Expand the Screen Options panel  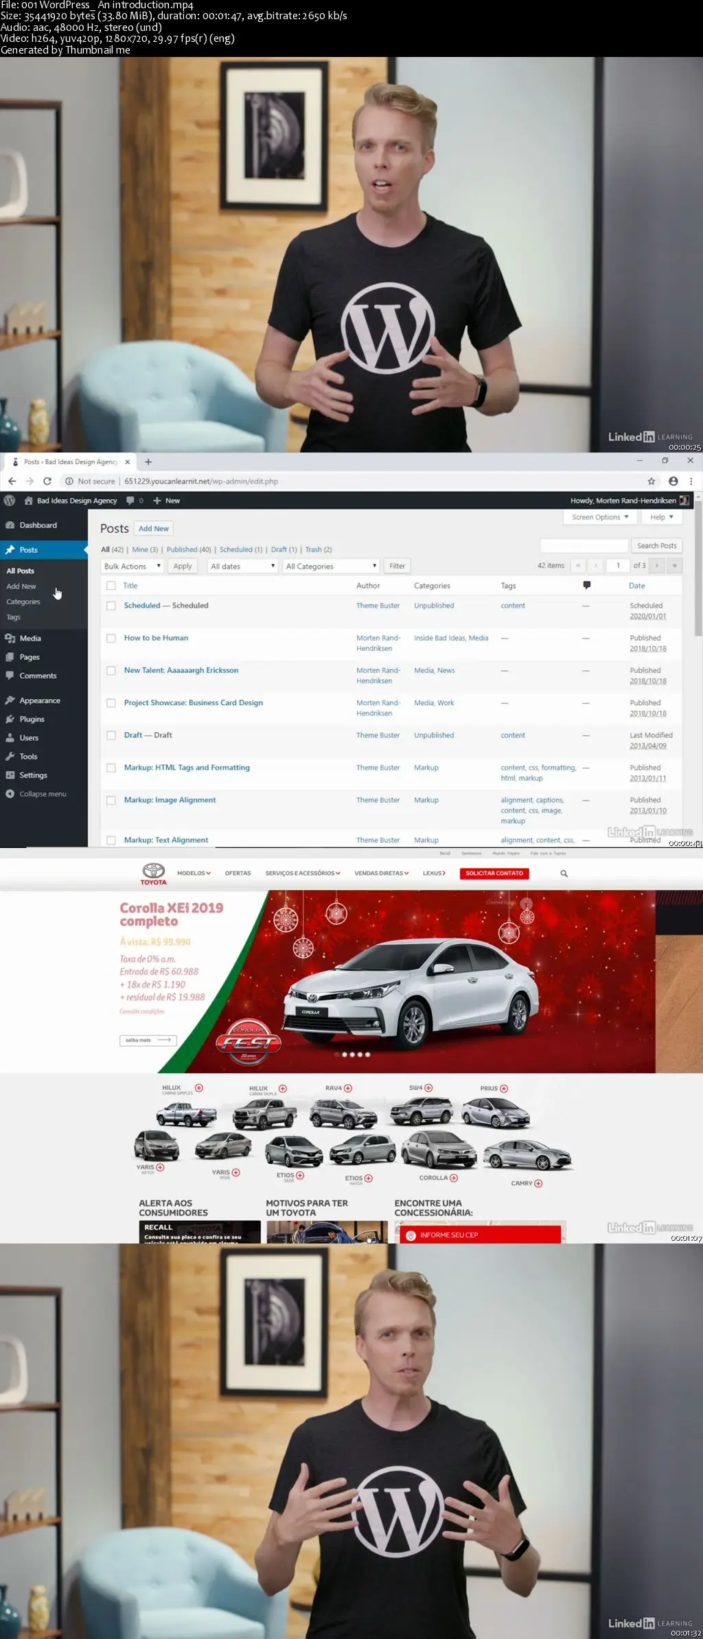(x=600, y=517)
